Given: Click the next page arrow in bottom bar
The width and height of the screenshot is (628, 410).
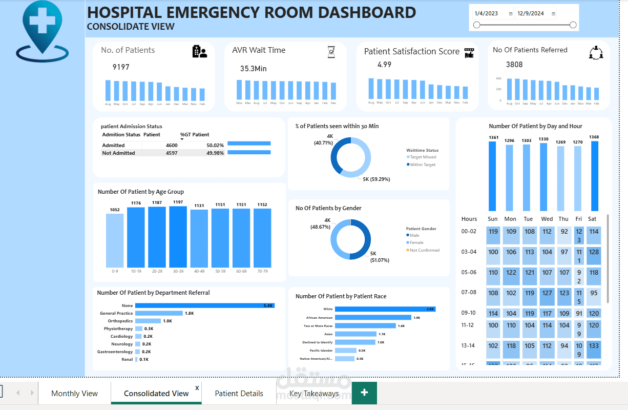Looking at the screenshot, I should 32,393.
